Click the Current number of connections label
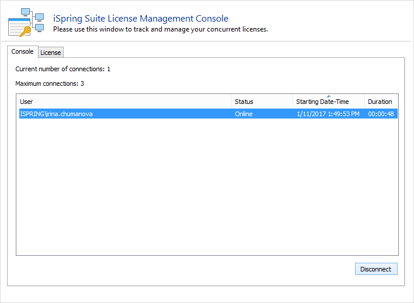 [62, 69]
